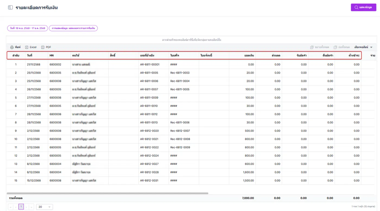The width and height of the screenshot is (380, 211).
Task: Click the การแสดงข้อมูล filter chip
Action: (73, 28)
